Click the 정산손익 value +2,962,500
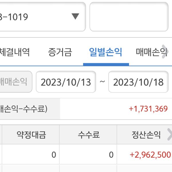Viewport: 172px width, 172px height. pyautogui.click(x=150, y=155)
